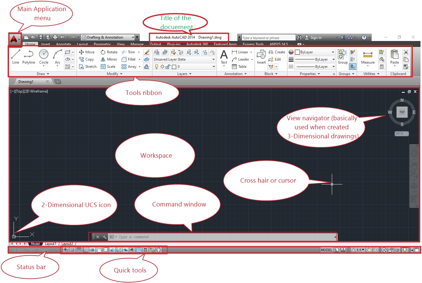Open the annotation scale 1:1 dropdown
Image resolution: width=422 pixels, height=283 pixels.
pos(358,250)
